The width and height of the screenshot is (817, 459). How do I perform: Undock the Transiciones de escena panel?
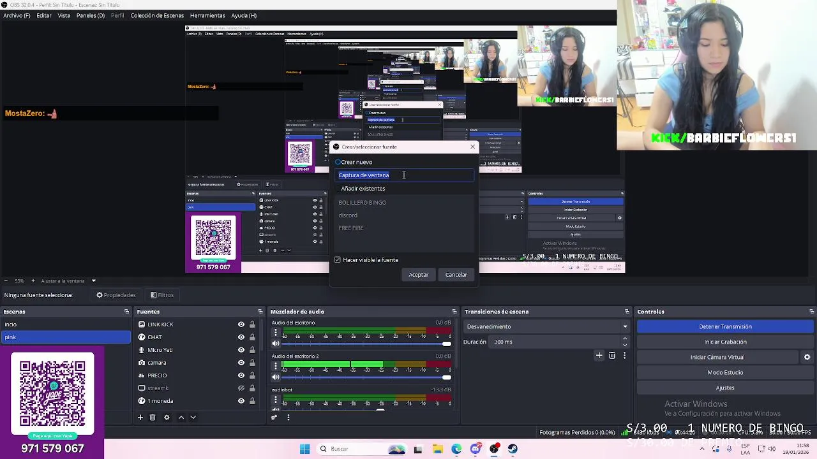pos(627,312)
